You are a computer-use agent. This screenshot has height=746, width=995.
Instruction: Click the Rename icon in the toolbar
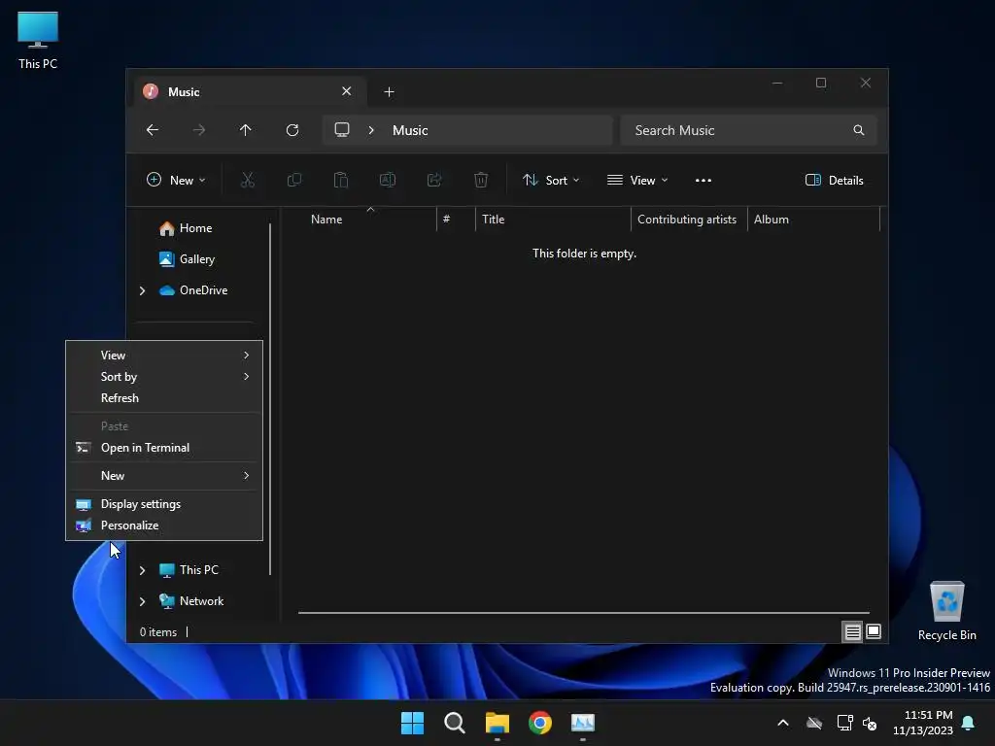pos(388,180)
